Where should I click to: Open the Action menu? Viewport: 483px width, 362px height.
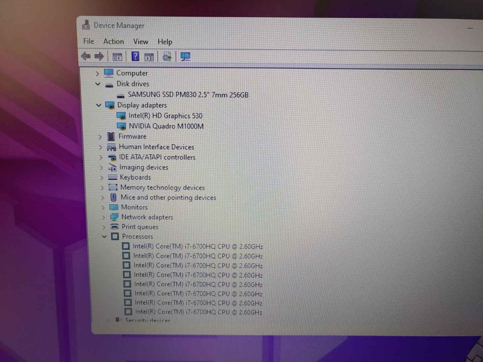pyautogui.click(x=113, y=41)
